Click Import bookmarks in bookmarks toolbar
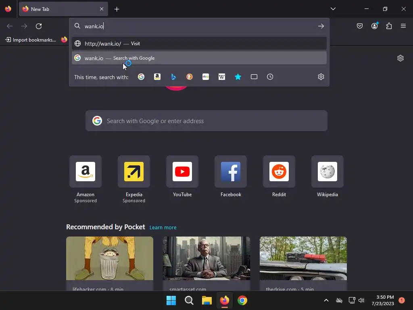Image resolution: width=413 pixels, height=310 pixels. pyautogui.click(x=31, y=40)
